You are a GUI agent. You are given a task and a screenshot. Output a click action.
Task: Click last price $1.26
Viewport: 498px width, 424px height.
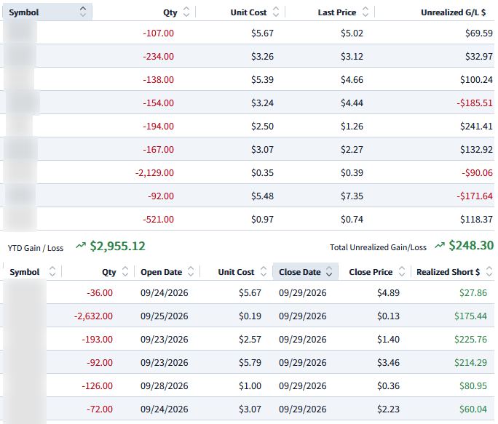[x=352, y=127]
